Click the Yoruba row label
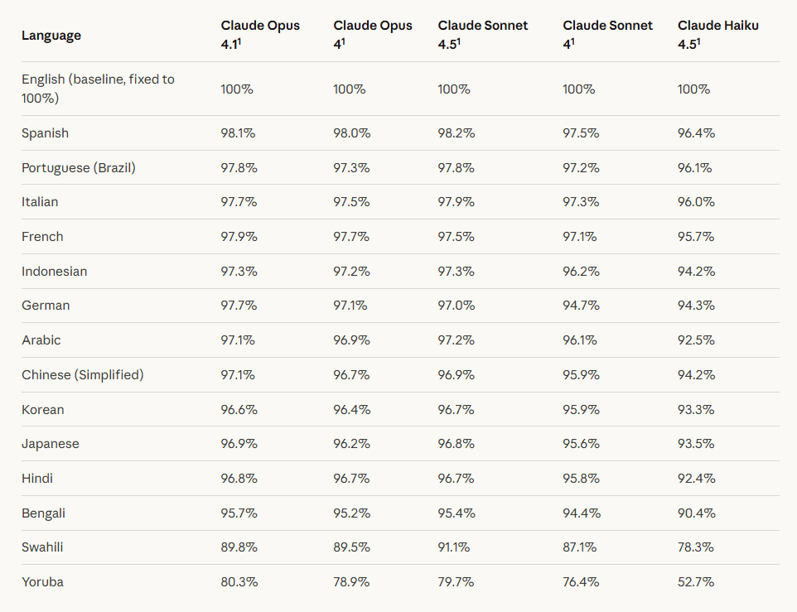 [x=42, y=582]
